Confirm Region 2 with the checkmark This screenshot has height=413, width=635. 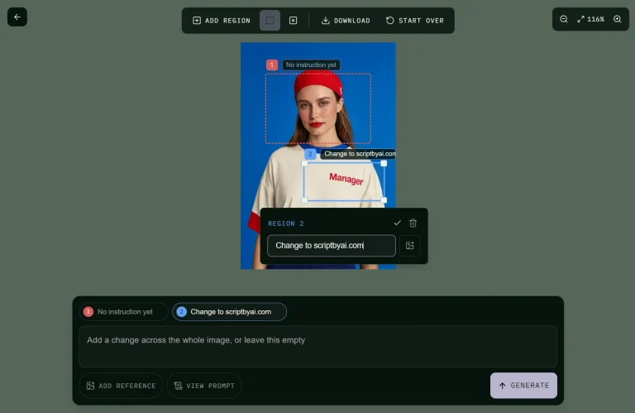click(x=397, y=223)
